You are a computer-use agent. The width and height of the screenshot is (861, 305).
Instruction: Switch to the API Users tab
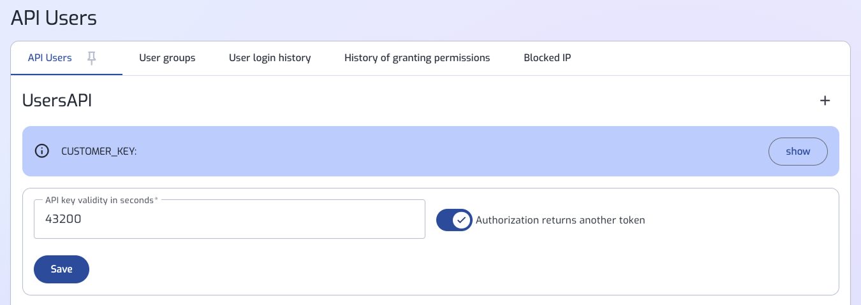50,58
